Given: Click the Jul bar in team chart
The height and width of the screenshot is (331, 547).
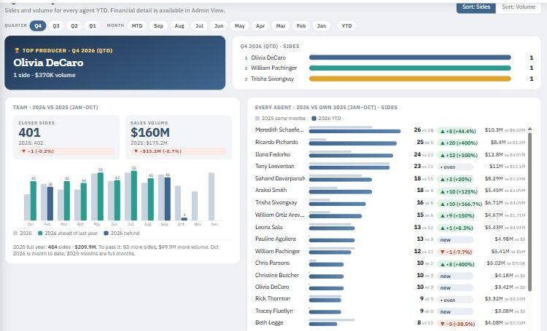Looking at the screenshot, I should [134, 195].
